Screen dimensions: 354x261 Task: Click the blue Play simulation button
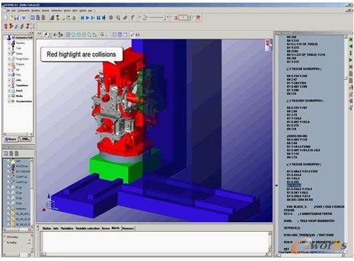point(88,17)
